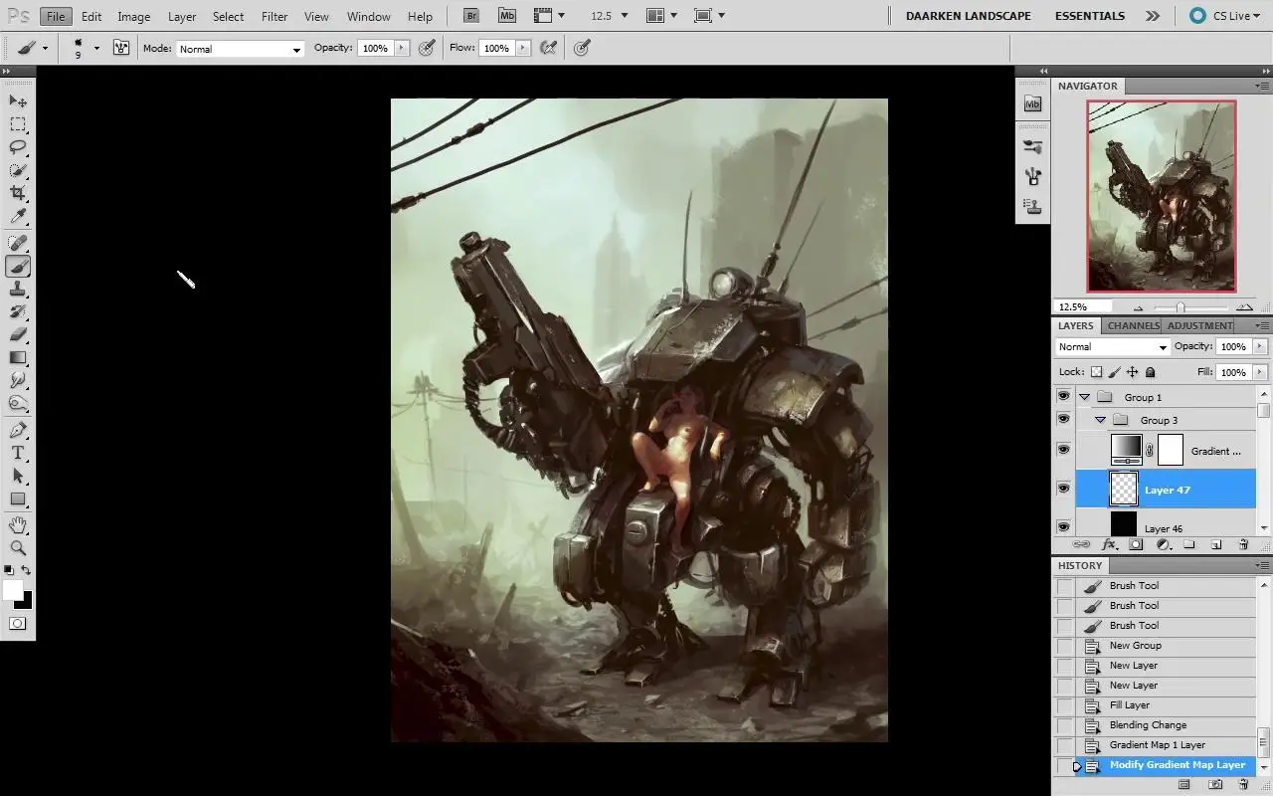Viewport: 1273px width, 796px height.
Task: Toggle lock all for the layer
Action: pyautogui.click(x=1151, y=372)
